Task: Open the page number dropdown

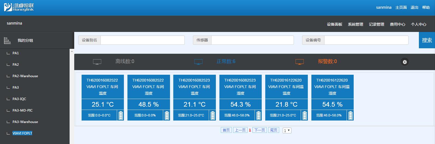Action: pyautogui.click(x=287, y=130)
